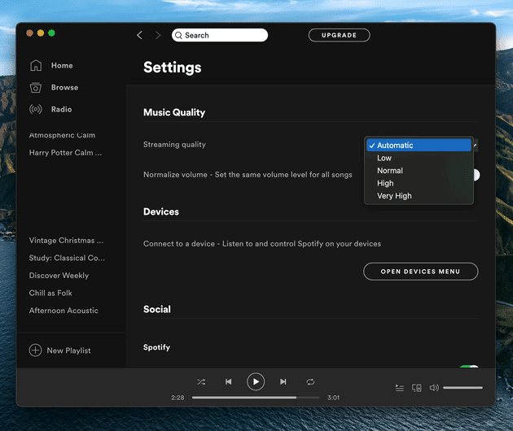Click the Devices heading
The height and width of the screenshot is (431, 513).
[x=161, y=211]
